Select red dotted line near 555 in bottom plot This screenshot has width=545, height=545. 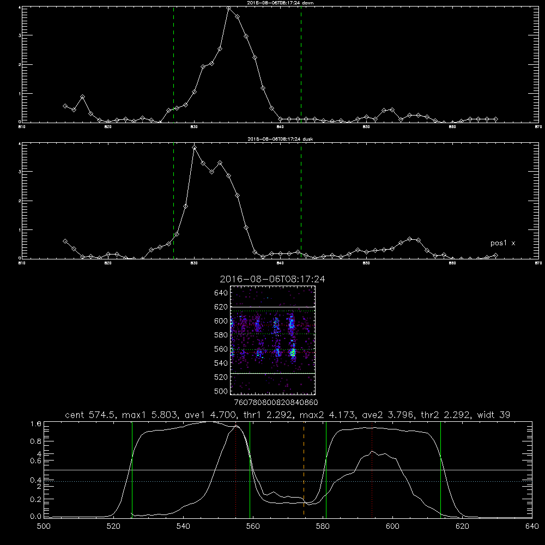(236, 469)
